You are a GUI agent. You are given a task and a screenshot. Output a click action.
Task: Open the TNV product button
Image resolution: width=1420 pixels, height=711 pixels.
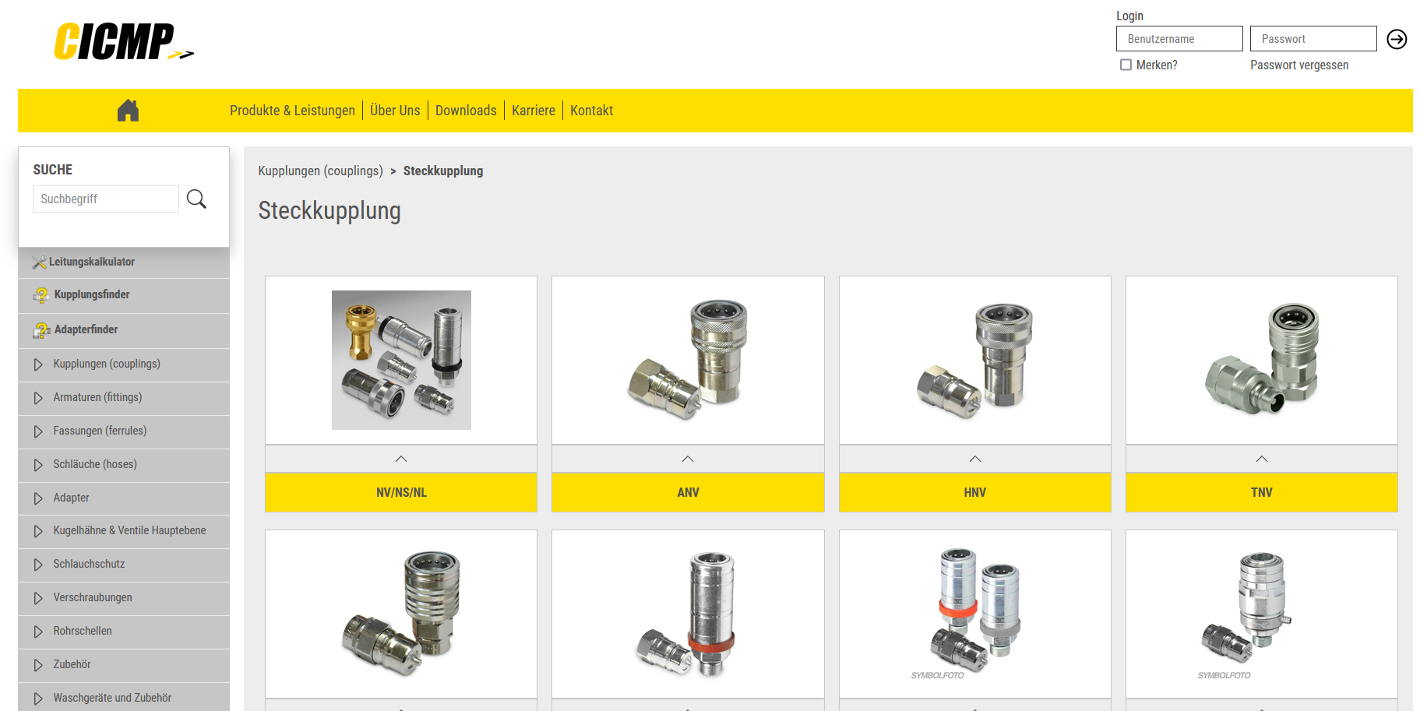(1261, 492)
